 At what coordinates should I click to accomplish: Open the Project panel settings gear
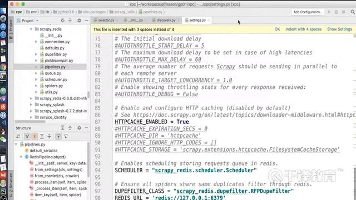(x=79, y=21)
